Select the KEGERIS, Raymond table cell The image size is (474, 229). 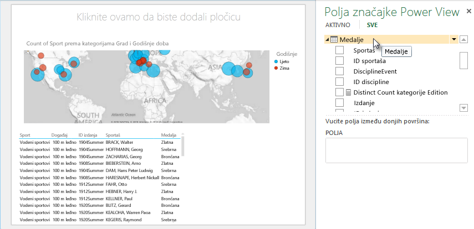(123, 220)
